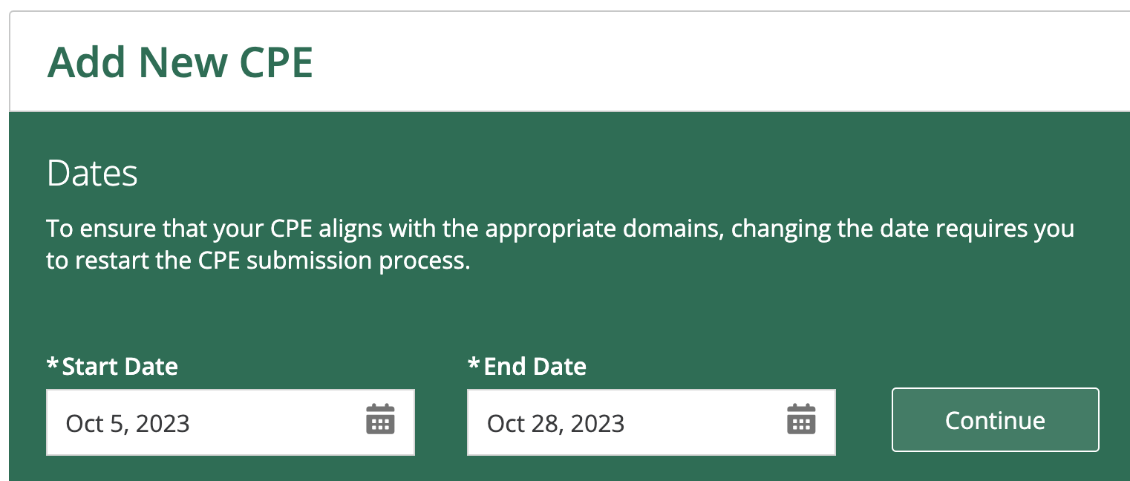Click the asterisk before End Date
Image resolution: width=1130 pixels, height=481 pixels.
point(474,364)
